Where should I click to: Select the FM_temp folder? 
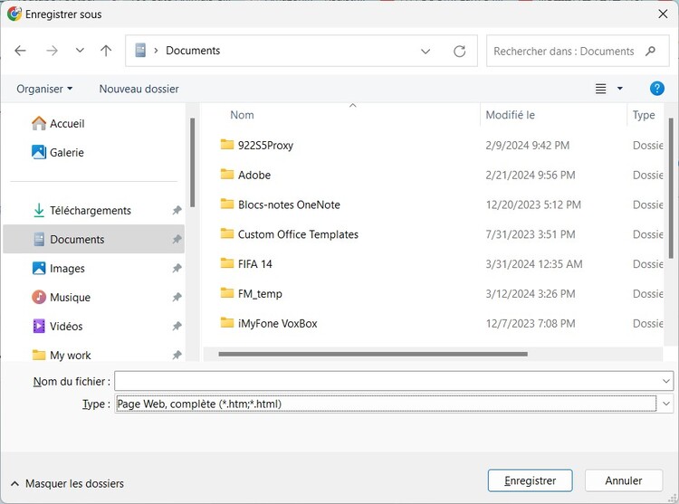(x=260, y=294)
